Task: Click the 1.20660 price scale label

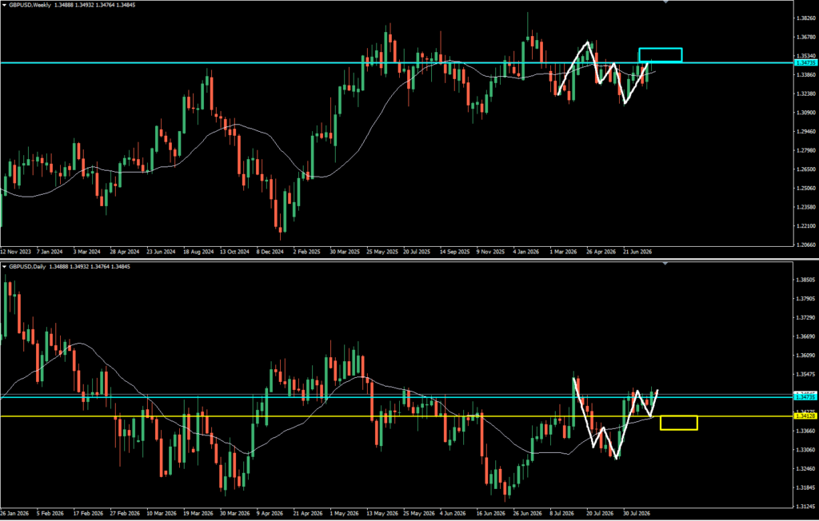Action: (806, 245)
